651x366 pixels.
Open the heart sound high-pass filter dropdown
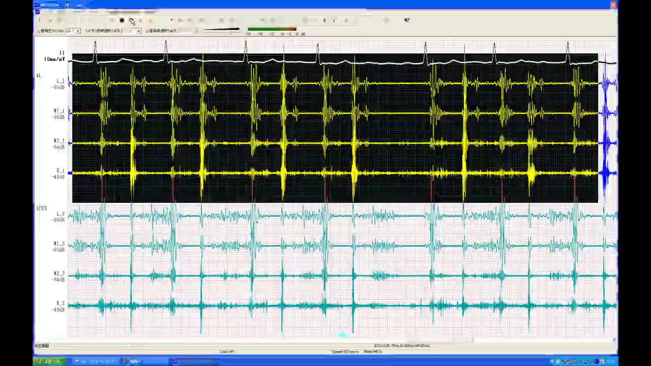coord(195,31)
